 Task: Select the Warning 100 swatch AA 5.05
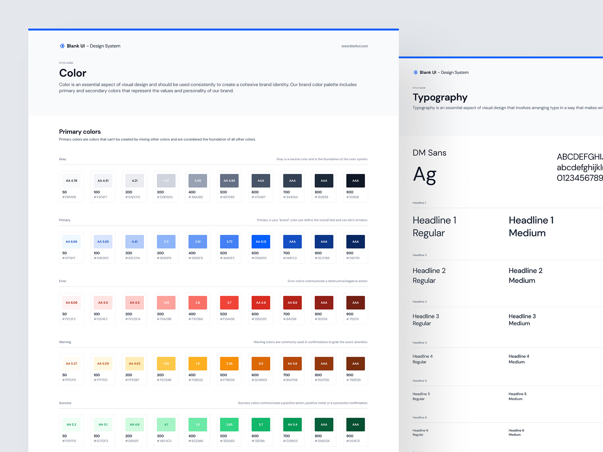tap(103, 364)
